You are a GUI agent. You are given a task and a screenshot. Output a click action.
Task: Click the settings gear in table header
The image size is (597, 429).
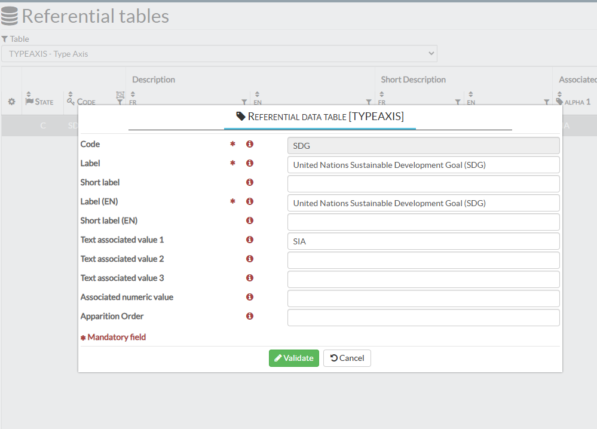pyautogui.click(x=11, y=102)
